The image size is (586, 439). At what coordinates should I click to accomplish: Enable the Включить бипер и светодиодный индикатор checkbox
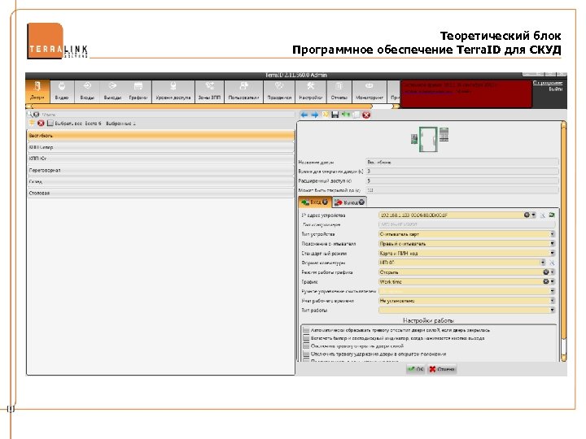[307, 338]
